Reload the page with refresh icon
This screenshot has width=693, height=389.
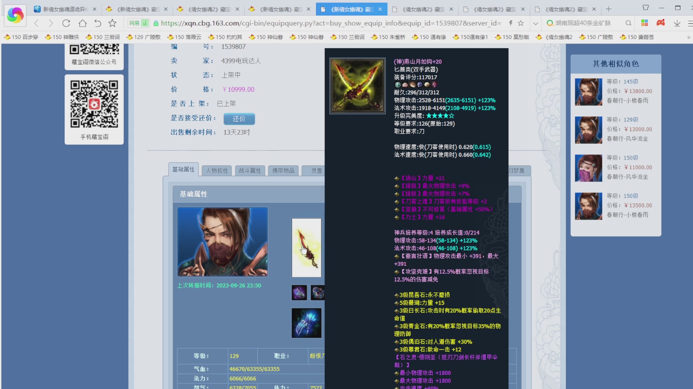tap(66, 23)
